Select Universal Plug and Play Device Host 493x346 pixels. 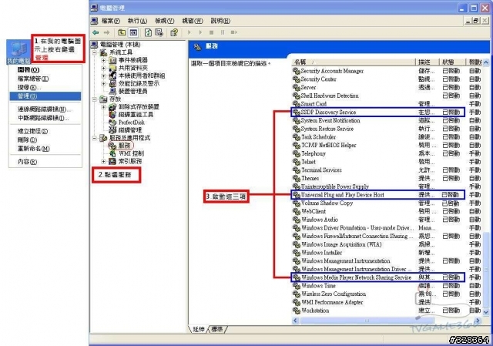point(378,195)
